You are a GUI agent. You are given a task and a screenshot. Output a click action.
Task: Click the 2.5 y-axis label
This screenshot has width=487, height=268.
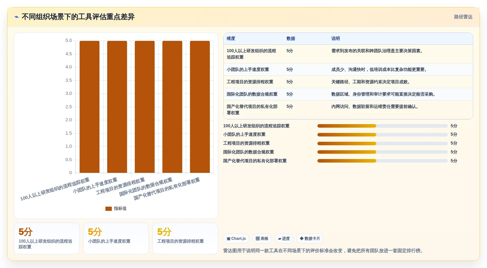pos(68,107)
